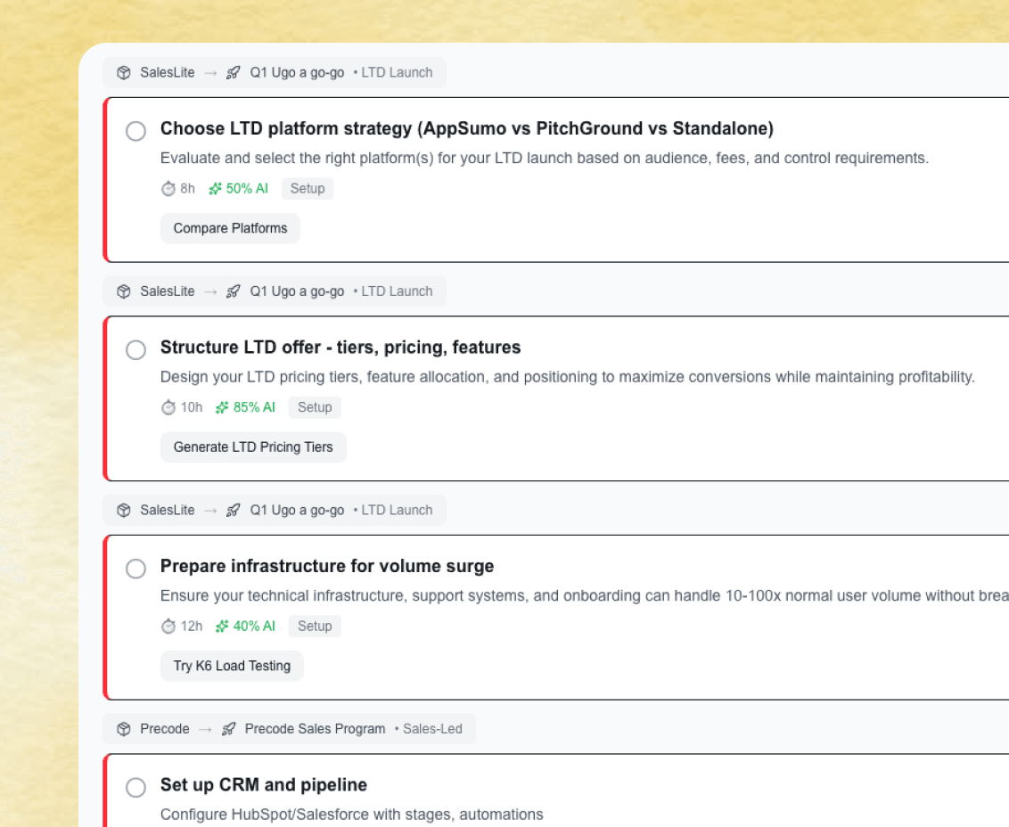
Task: Select the 'Sales-Led' label
Action: point(433,729)
